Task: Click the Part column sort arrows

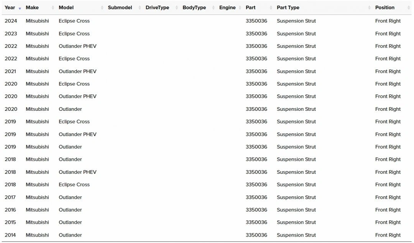Action: tap(271, 8)
